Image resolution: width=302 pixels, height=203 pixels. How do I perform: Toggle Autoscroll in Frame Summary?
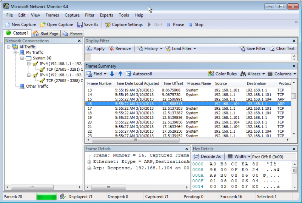point(139,74)
